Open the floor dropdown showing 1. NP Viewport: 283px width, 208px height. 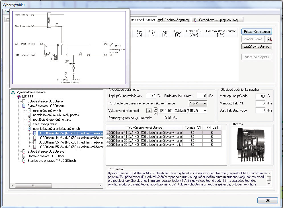click(198, 103)
